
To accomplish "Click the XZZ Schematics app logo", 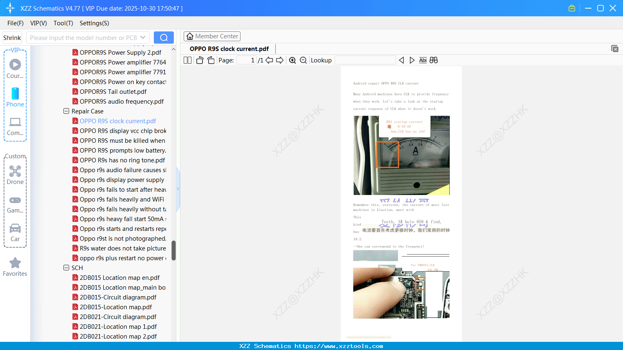I will click(x=10, y=8).
